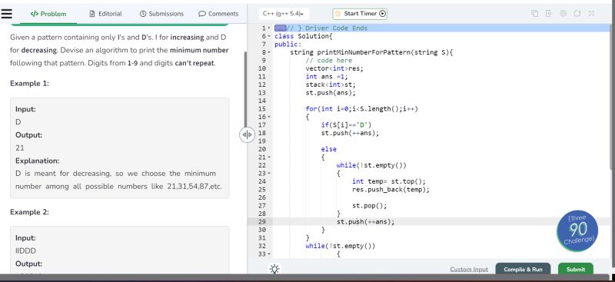
Task: Open the Comments tab
Action: pyautogui.click(x=218, y=14)
